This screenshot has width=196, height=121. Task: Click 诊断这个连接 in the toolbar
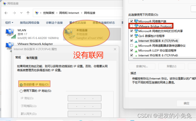tap(54, 23)
